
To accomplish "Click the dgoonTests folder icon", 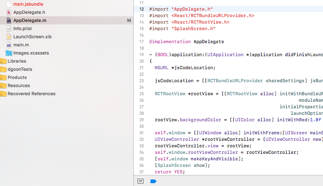I will pos(3,69).
